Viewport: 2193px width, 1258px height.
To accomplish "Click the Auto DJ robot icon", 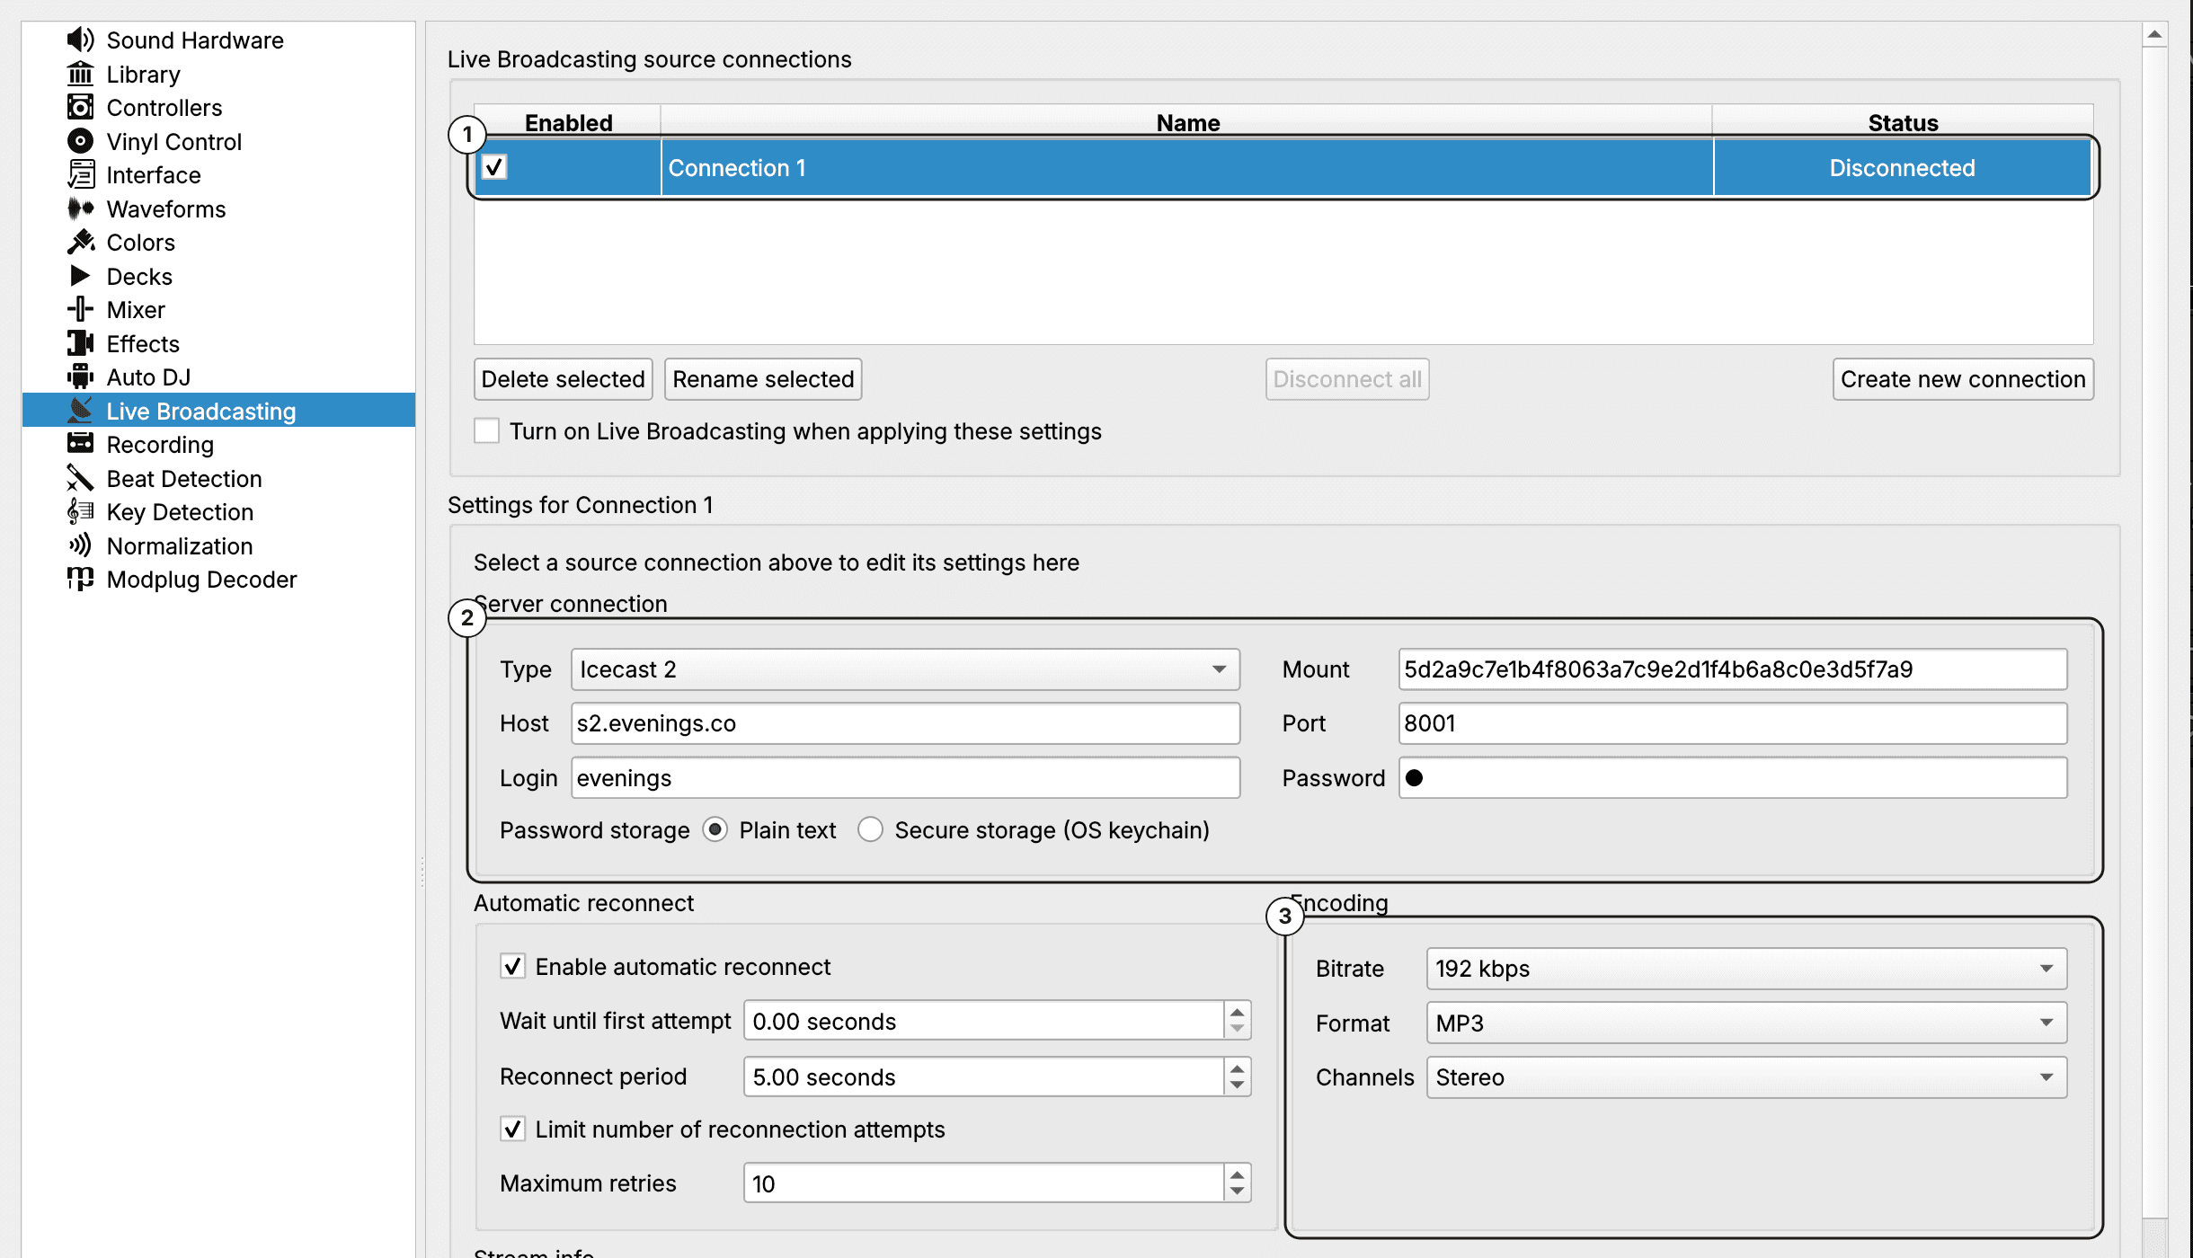I will (80, 377).
